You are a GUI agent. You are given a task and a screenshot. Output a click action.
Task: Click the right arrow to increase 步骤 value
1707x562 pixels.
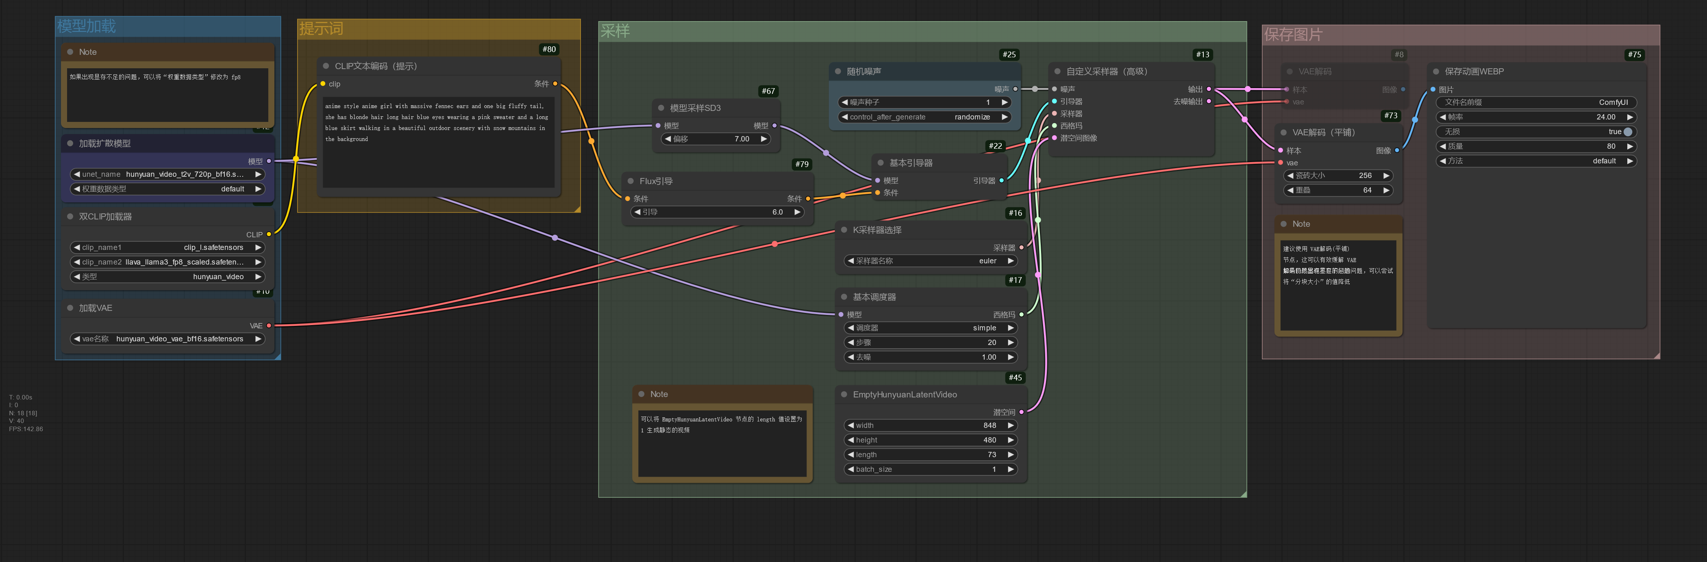(1011, 343)
